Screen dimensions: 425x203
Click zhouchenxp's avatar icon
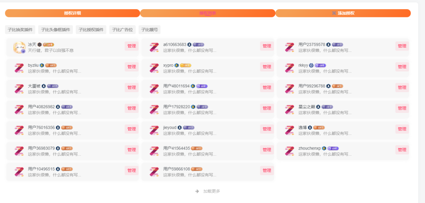[x=289, y=151]
